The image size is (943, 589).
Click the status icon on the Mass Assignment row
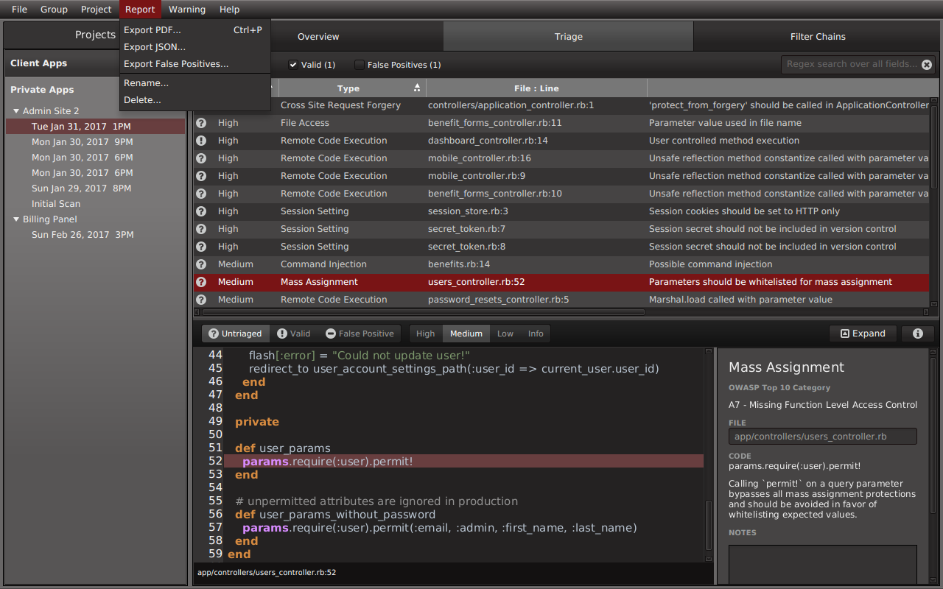[201, 282]
